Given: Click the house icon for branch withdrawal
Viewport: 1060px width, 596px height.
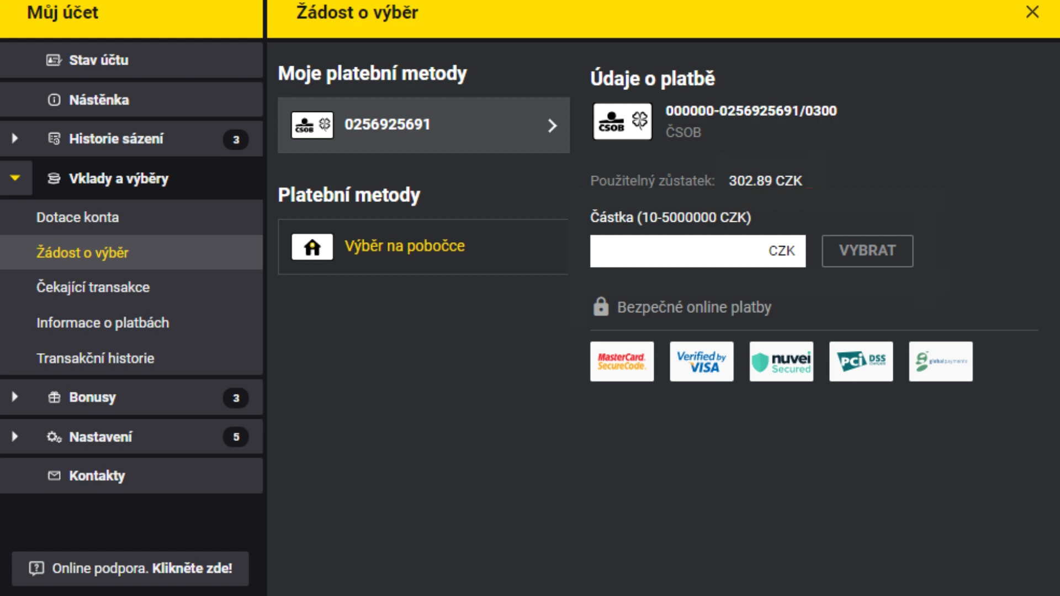Looking at the screenshot, I should [312, 247].
